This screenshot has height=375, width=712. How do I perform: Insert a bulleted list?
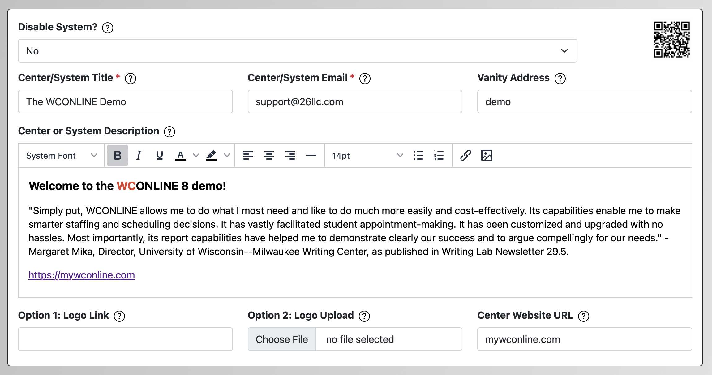(x=418, y=155)
